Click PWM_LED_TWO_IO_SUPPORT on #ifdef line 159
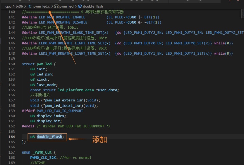244x165 pixels. 60,111
